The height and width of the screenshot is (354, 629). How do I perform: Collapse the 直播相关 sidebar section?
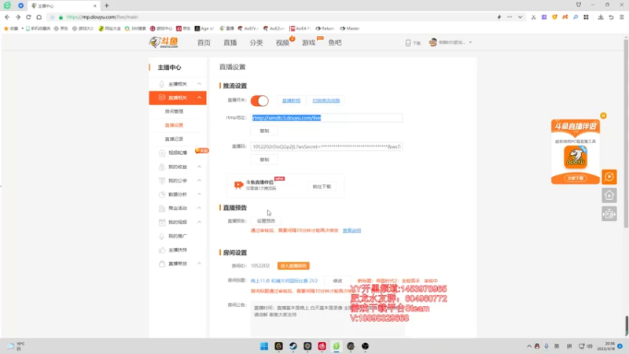click(x=200, y=98)
